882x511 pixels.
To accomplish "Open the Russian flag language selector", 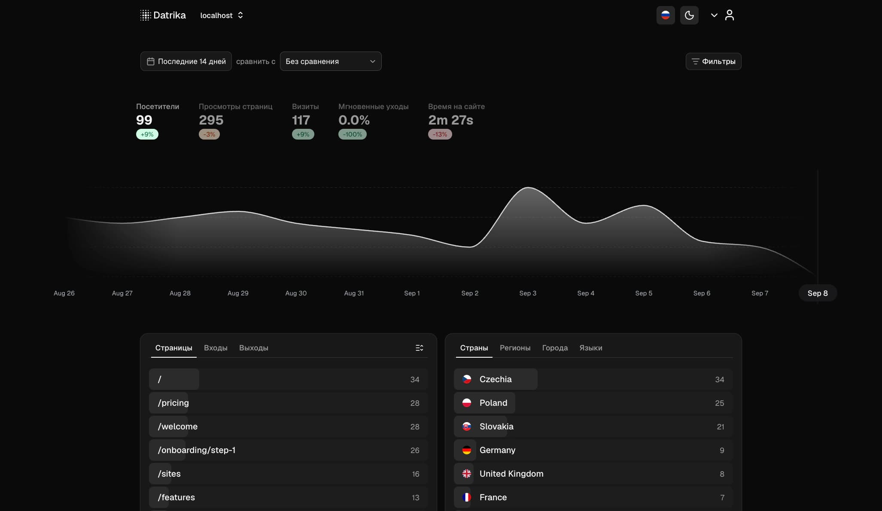I will [666, 15].
